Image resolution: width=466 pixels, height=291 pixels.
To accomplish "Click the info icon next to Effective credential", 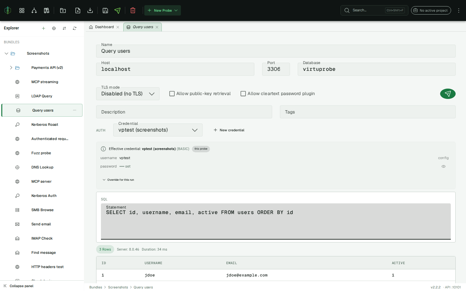I will (x=103, y=149).
